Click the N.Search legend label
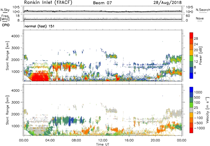Screen dimensions: 210x146 point(203,10)
